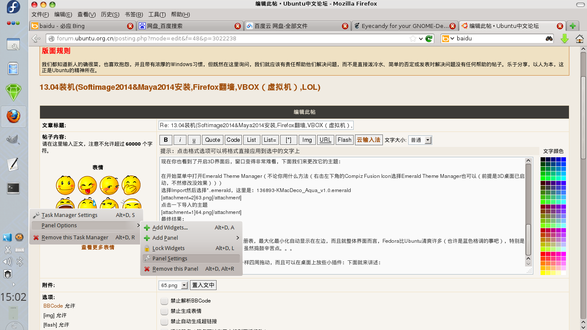Check 禁止解析BBCode option
The image size is (587, 330).
[164, 301]
